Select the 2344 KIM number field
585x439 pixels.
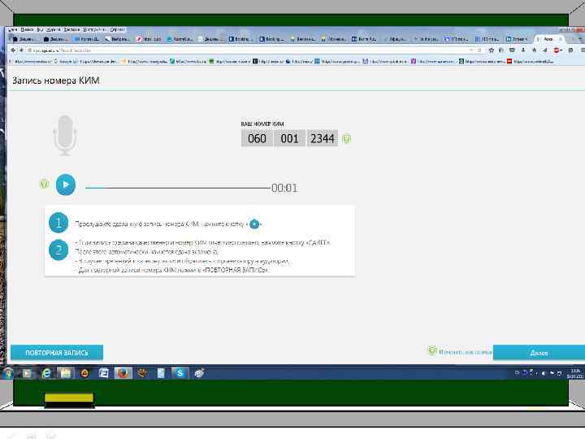point(322,138)
